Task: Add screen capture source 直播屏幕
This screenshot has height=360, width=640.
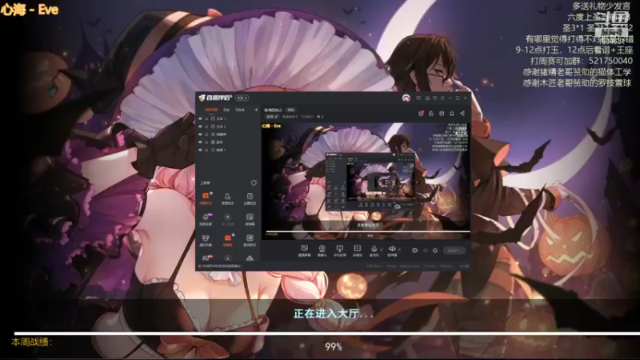Action: [x=304, y=250]
